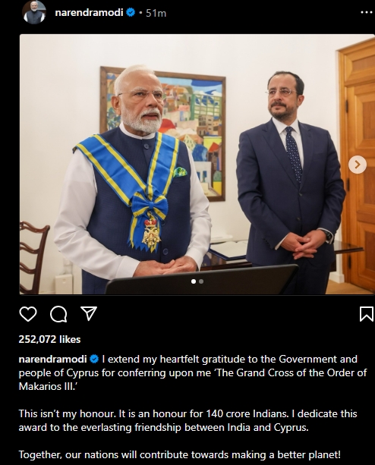Select the first carousel dot indicator
This screenshot has width=375, height=465.
click(x=194, y=281)
